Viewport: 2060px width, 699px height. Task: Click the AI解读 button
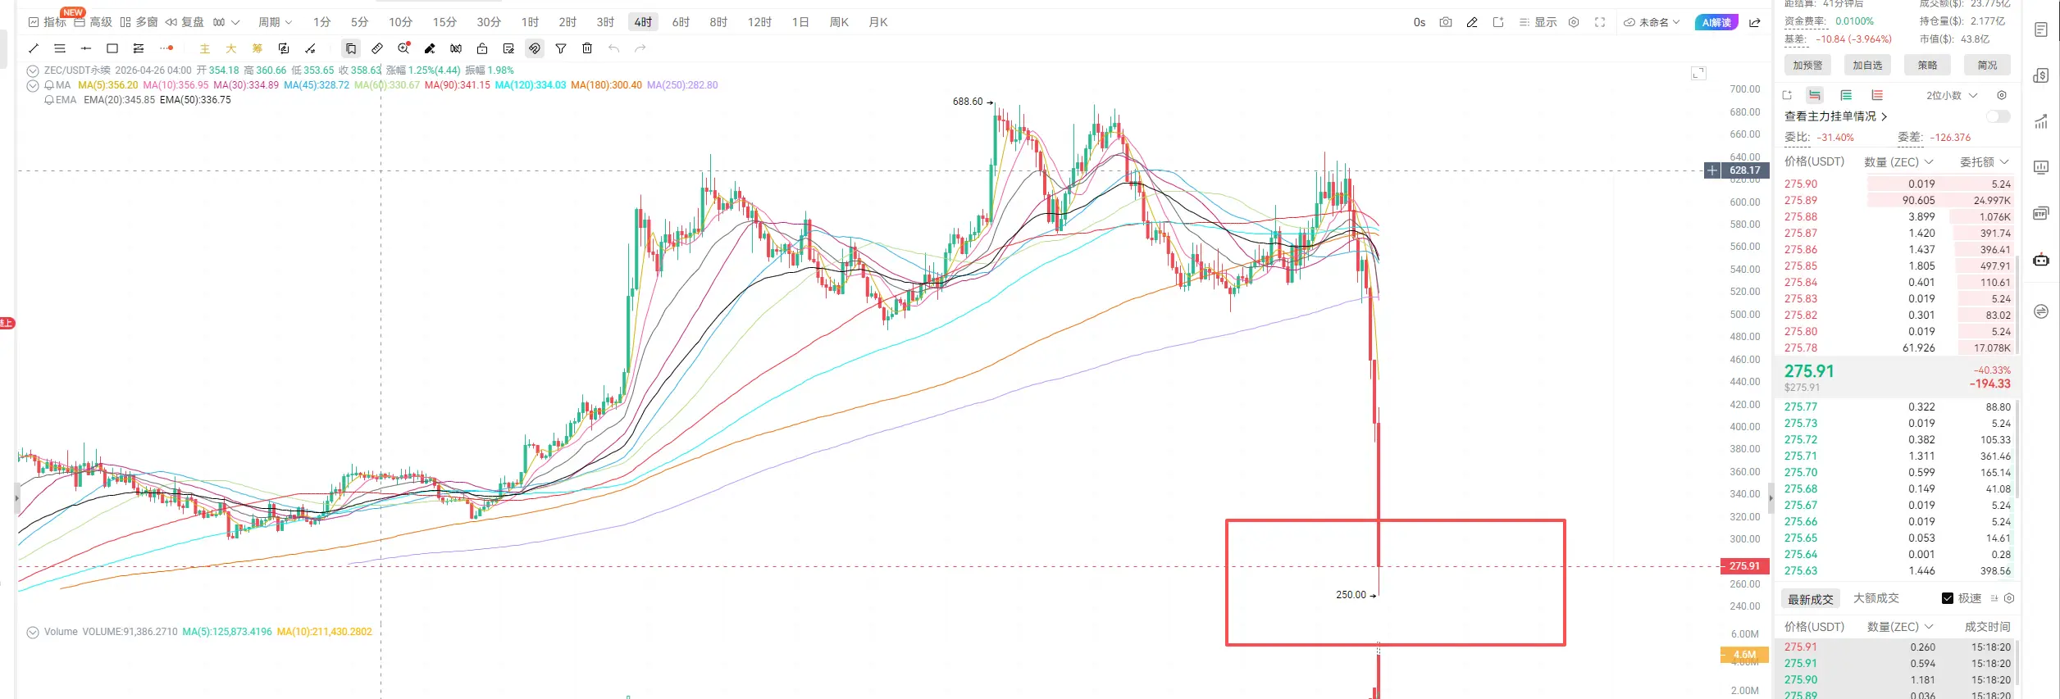pos(1716,22)
